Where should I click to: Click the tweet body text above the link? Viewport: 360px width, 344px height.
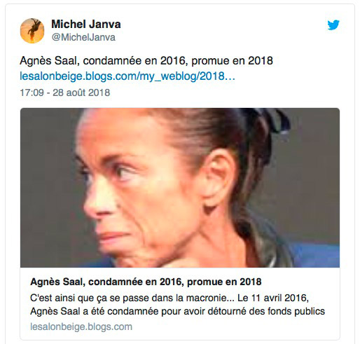(146, 61)
